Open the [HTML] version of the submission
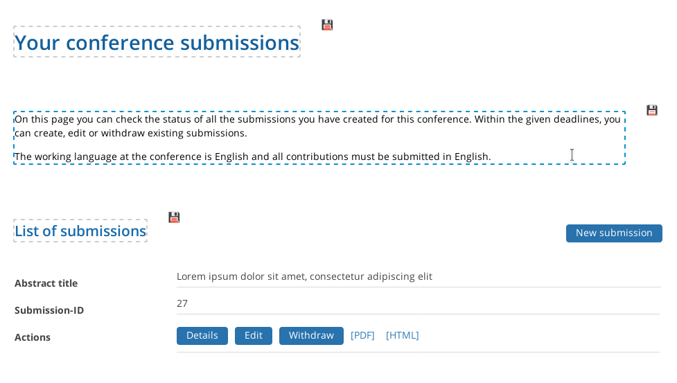Image resolution: width=677 pixels, height=383 pixels. [x=403, y=335]
